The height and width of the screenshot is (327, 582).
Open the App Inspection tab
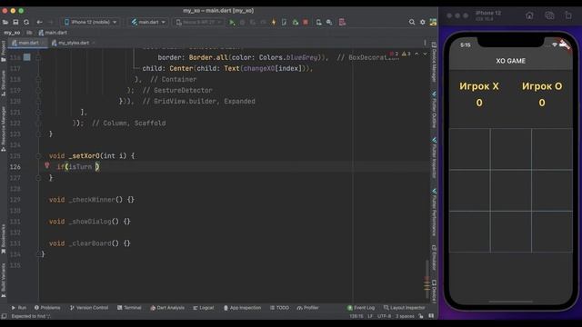[242, 308]
